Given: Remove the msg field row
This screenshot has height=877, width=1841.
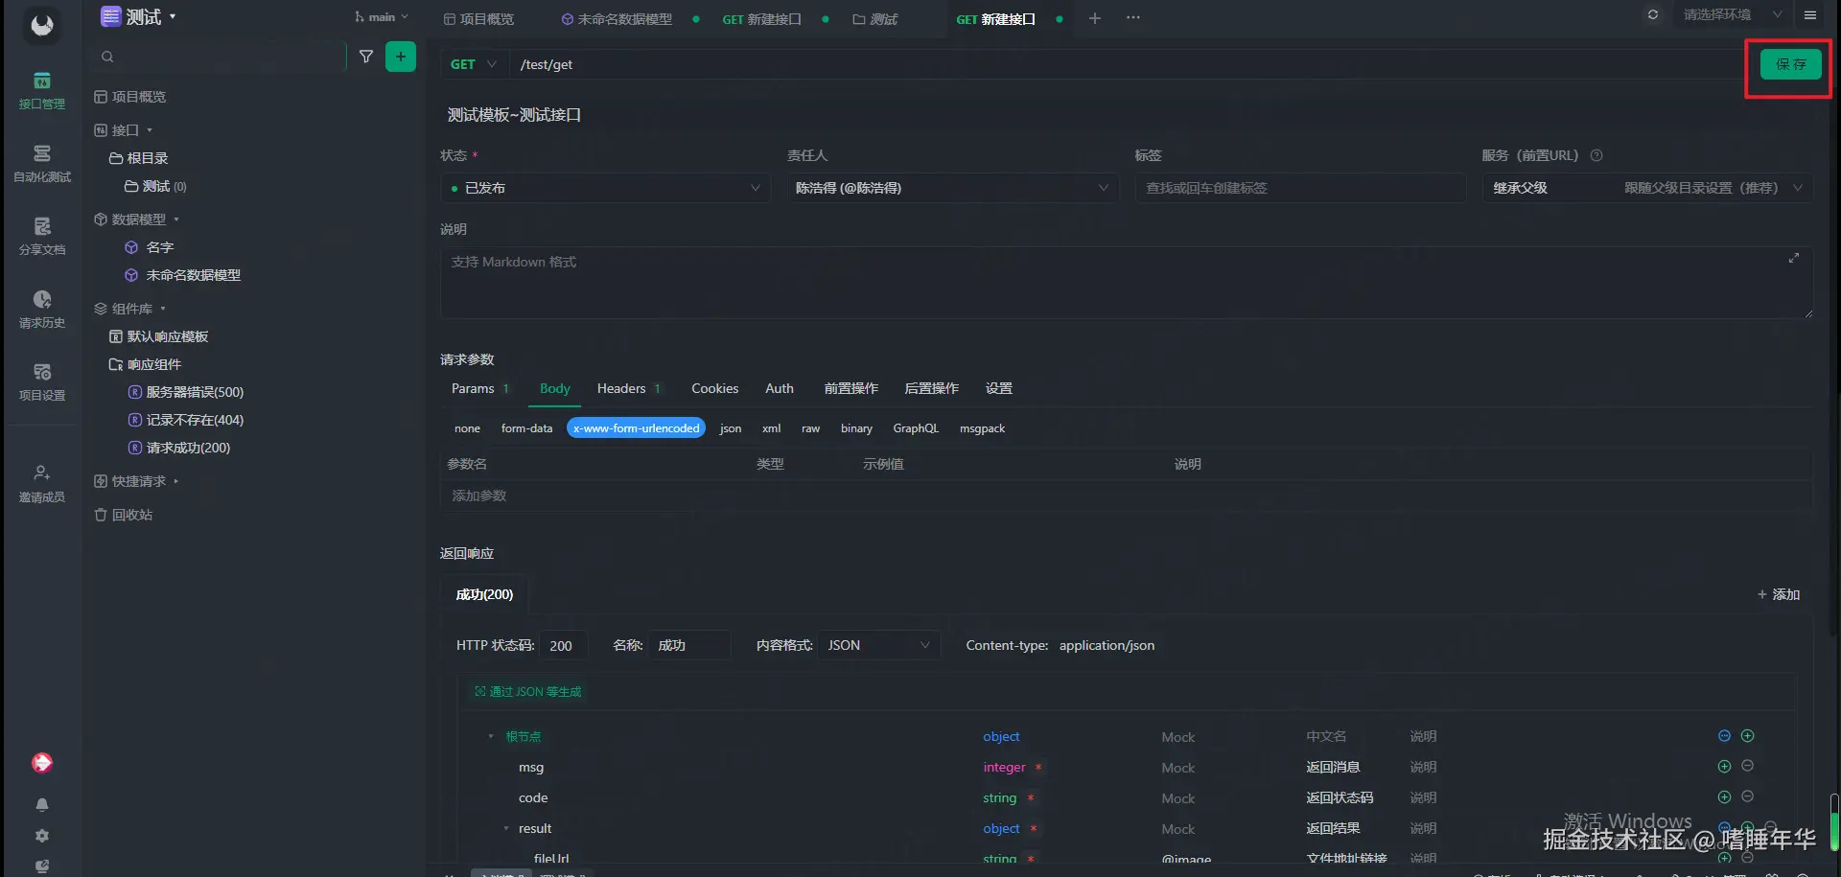Looking at the screenshot, I should (1747, 766).
